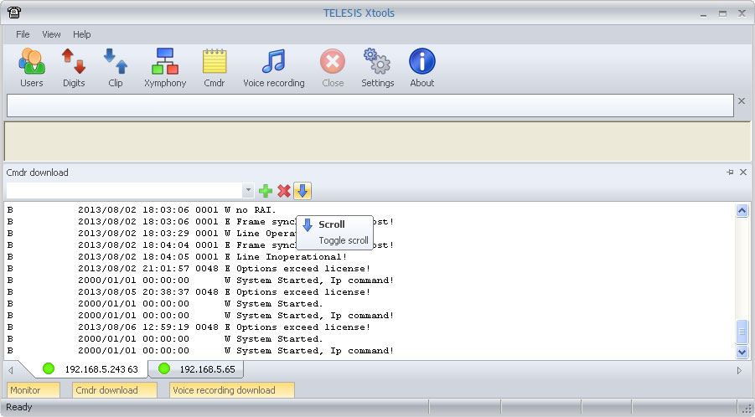Click the log's vertical scrollbar thumb
The width and height of the screenshot is (755, 417).
tap(742, 332)
